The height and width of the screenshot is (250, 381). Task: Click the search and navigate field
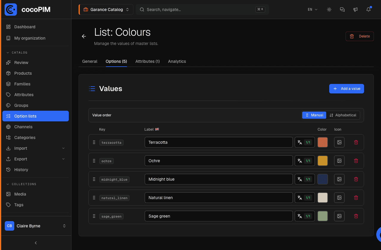click(202, 10)
